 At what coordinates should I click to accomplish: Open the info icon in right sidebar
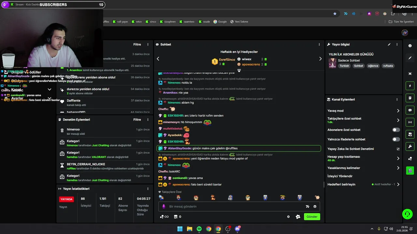(x=410, y=46)
